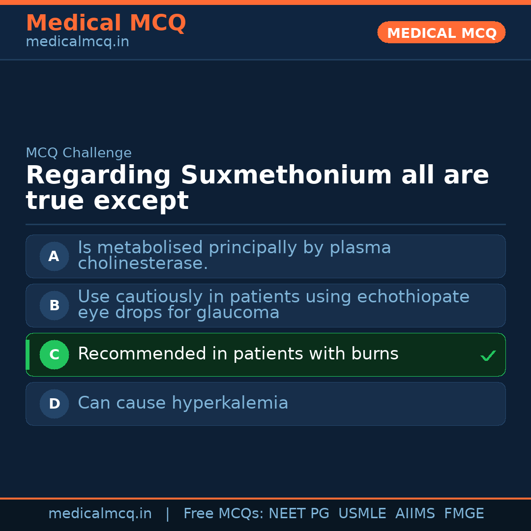Click the 'Free MCQs:' footer text
The width and height of the screenshot is (531, 531).
click(224, 514)
